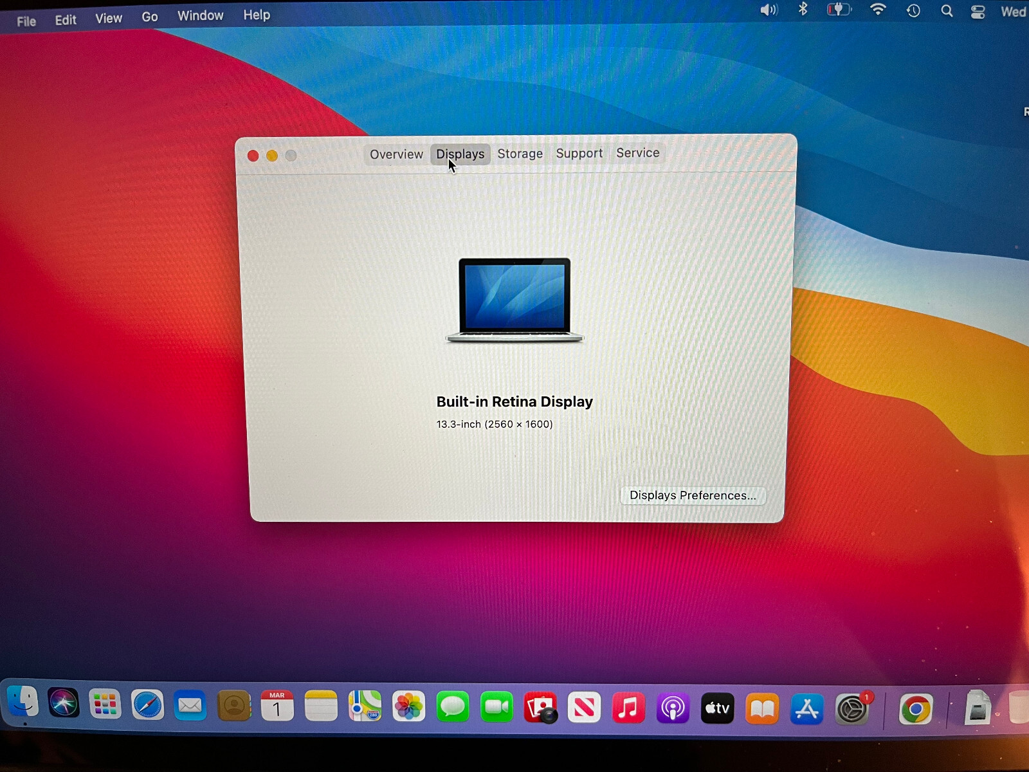Select the Support tab
The height and width of the screenshot is (772, 1029).
pos(579,153)
